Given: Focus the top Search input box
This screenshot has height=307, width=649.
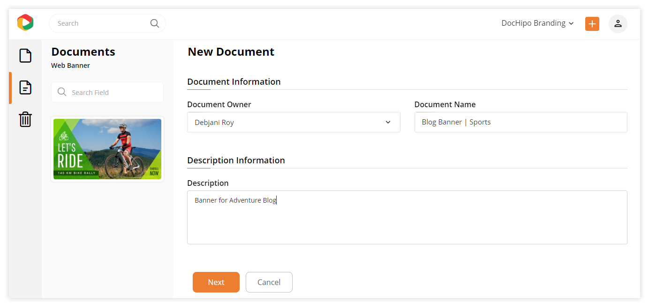Looking at the screenshot, I should tap(107, 23).
